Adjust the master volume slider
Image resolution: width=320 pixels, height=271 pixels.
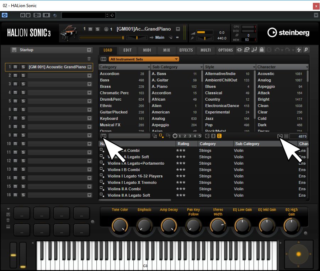pyautogui.click(x=205, y=32)
